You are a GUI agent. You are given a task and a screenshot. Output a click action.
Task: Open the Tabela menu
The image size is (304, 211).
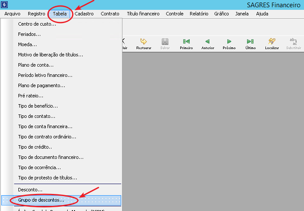coord(60,14)
